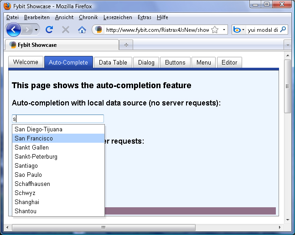Open the Lesezeichen menu
295x235 pixels.
pyautogui.click(x=118, y=17)
